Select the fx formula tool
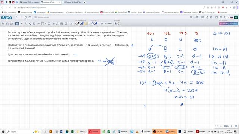Image resolution: width=239 pixels, height=134 pixels. [58, 23]
